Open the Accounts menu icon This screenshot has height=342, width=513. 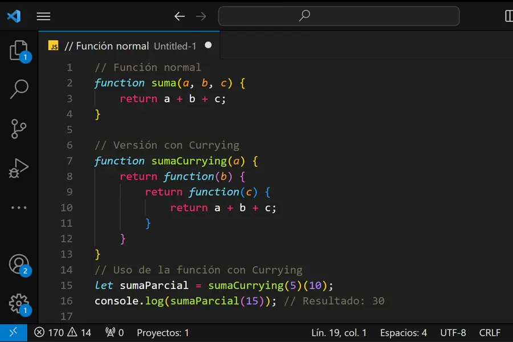tap(19, 265)
